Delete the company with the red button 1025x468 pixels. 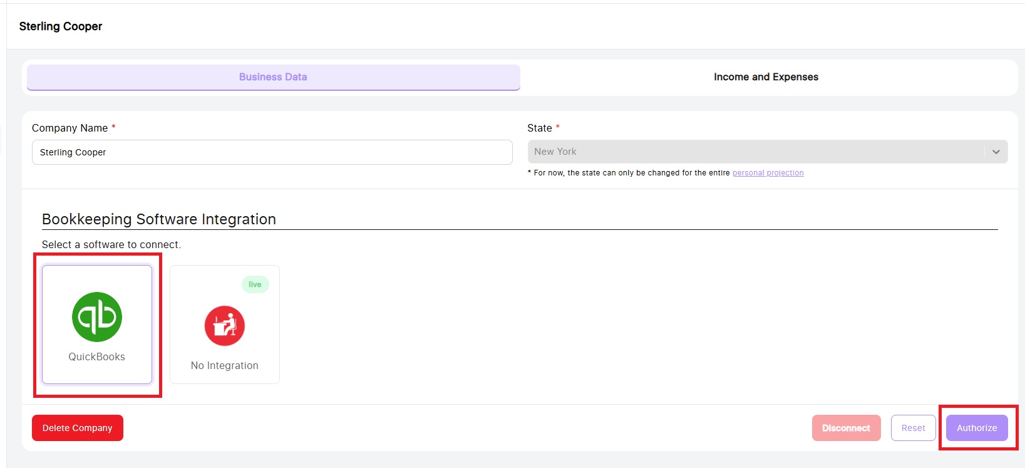tap(78, 428)
